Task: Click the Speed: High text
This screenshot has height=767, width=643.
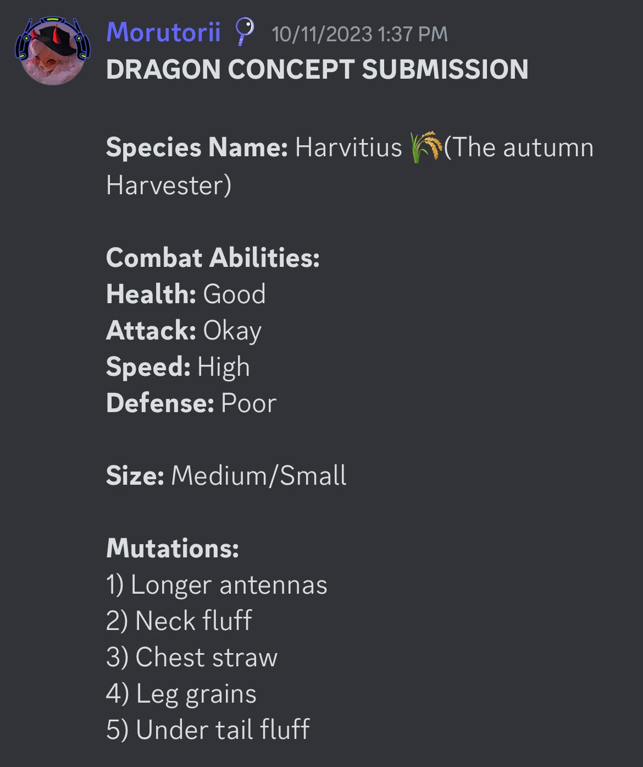Action: [x=178, y=366]
